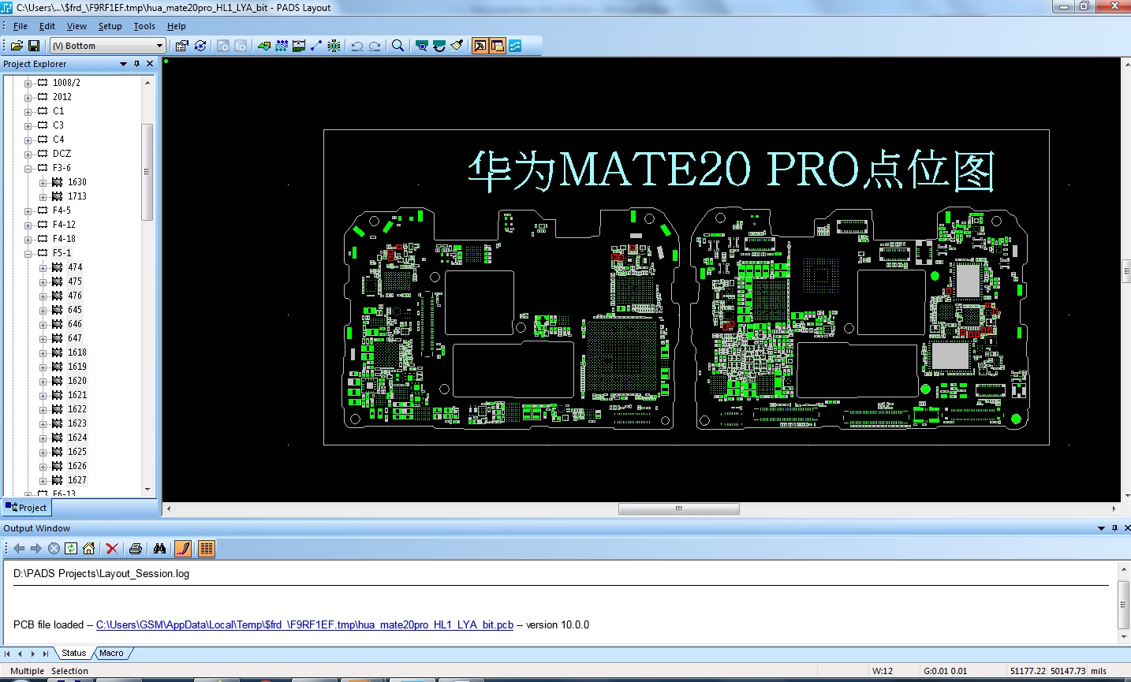Open the Setup menu
Image resolution: width=1131 pixels, height=682 pixels.
(x=110, y=26)
